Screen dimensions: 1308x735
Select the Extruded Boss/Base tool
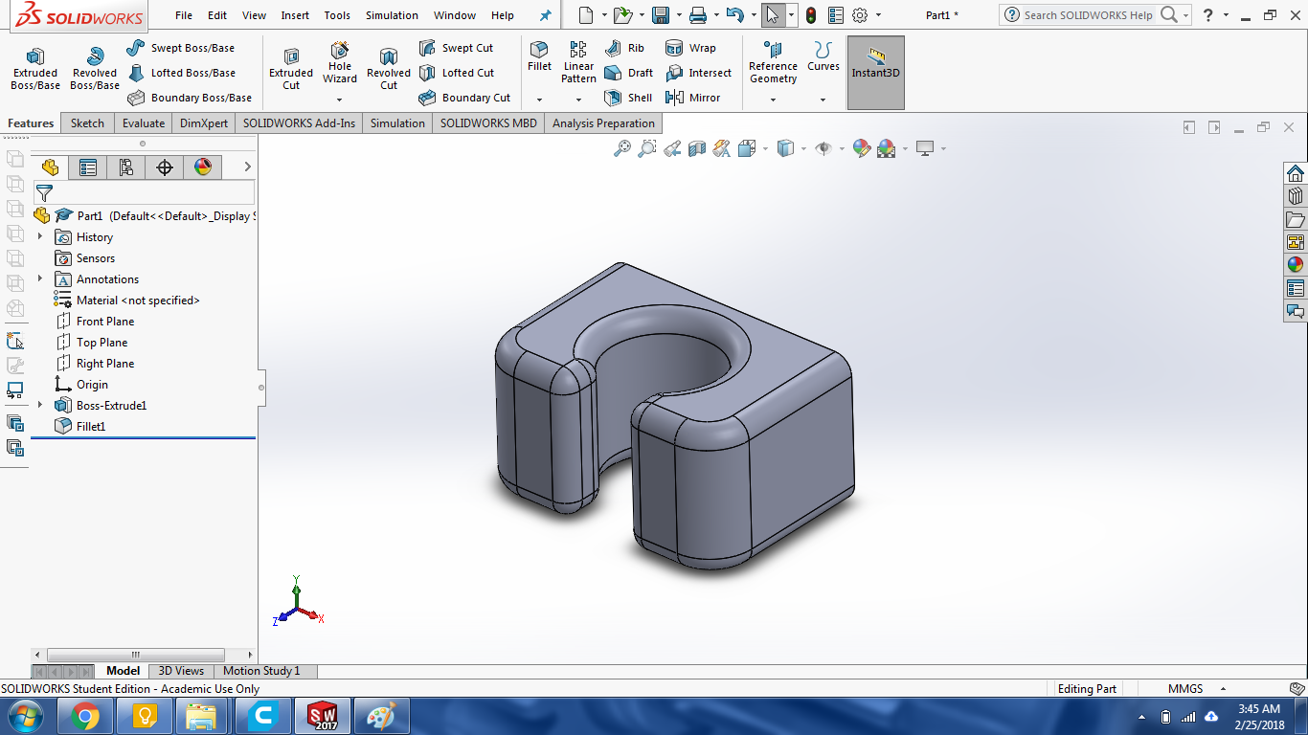click(35, 67)
